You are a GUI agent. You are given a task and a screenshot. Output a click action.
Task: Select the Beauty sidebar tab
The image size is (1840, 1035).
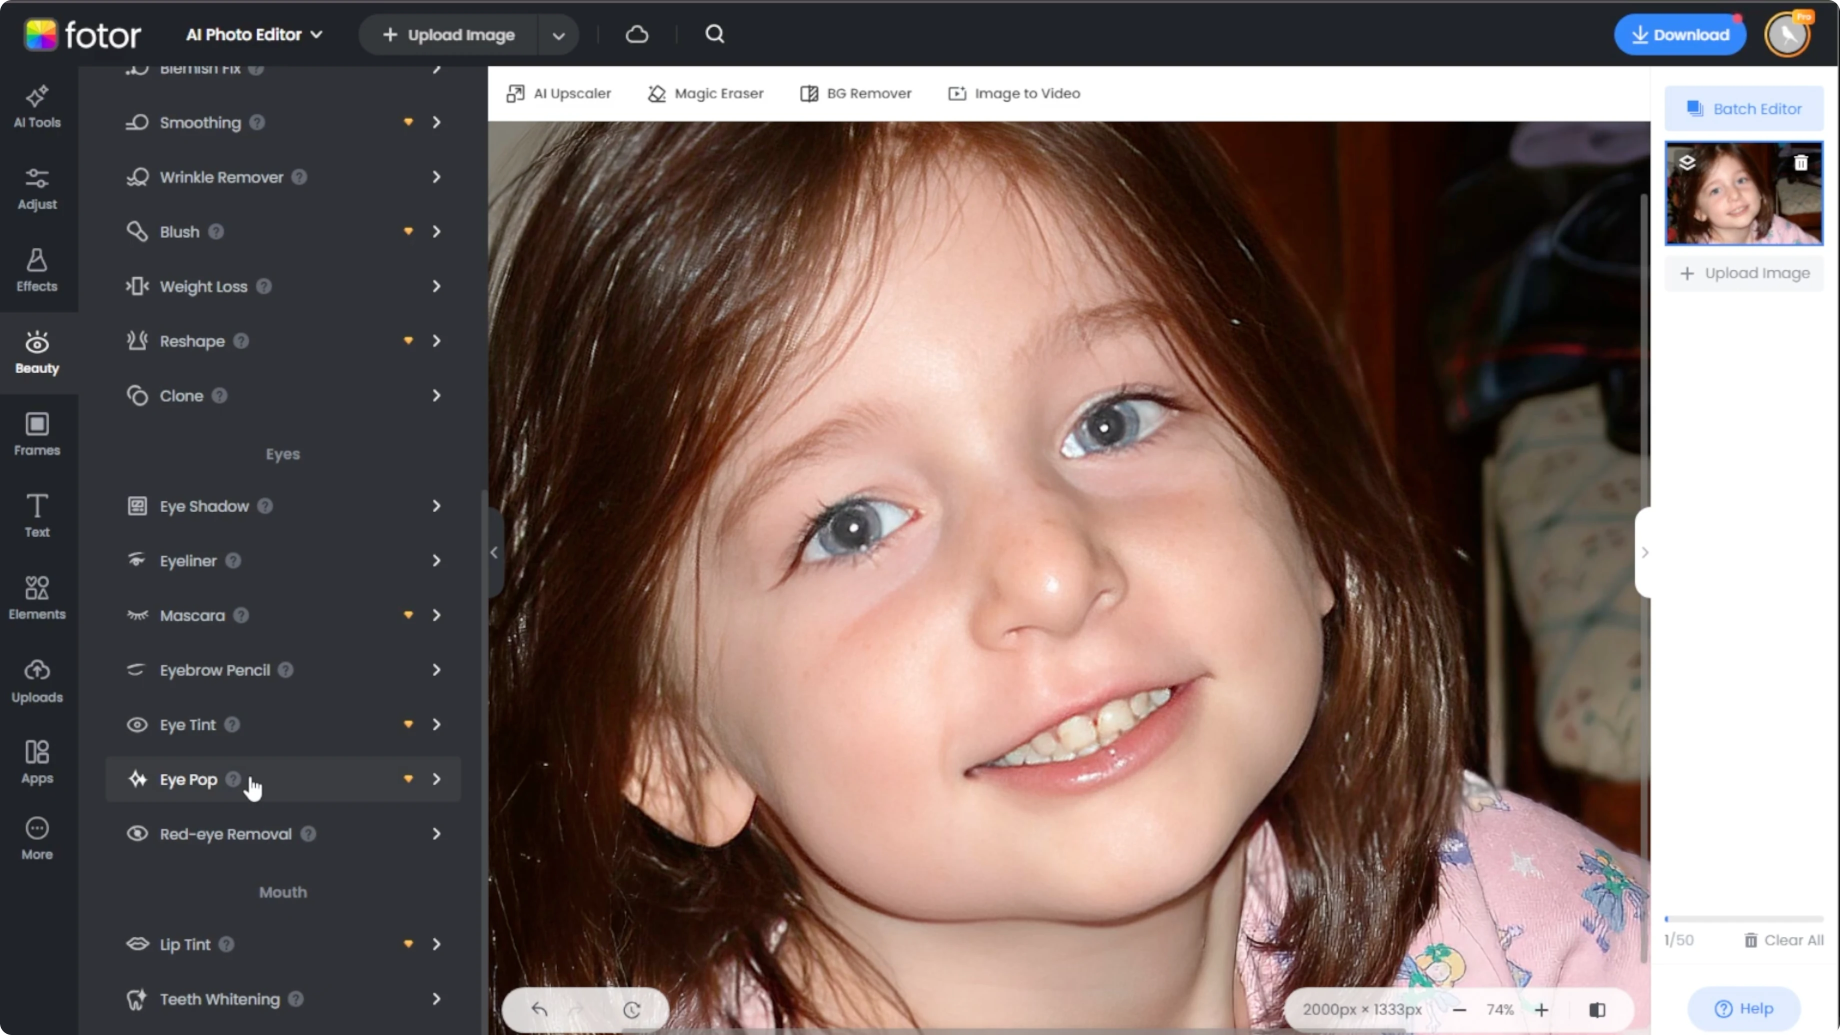pyautogui.click(x=37, y=353)
